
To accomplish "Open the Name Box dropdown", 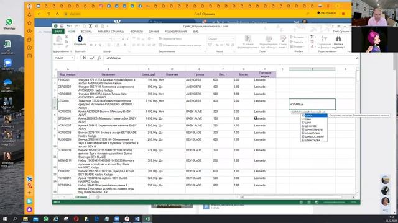I will tap(72, 58).
